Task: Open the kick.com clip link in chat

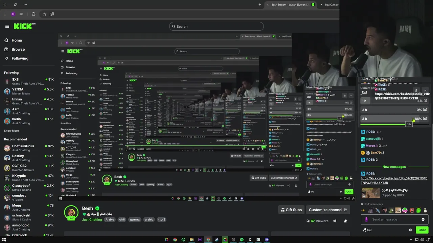Action: (x=394, y=181)
